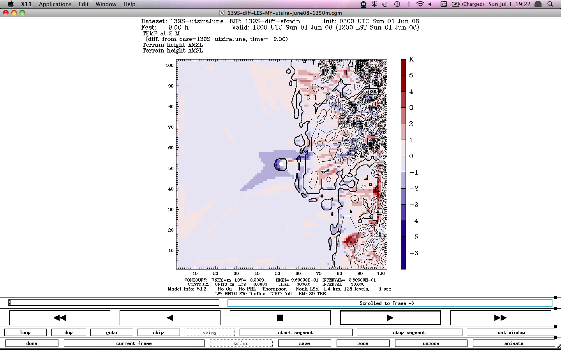561x350 pixels.
Task: Click the unzoom button
Action: pos(431,343)
